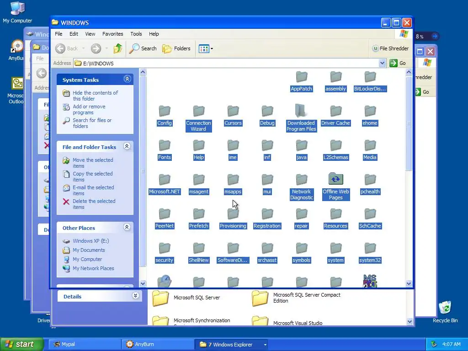Click Delete the selected items link
Image resolution: width=468 pixels, height=351 pixels.
pos(94,204)
